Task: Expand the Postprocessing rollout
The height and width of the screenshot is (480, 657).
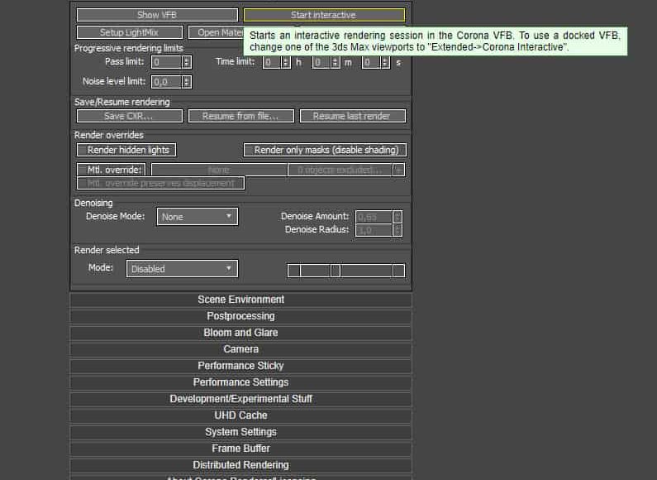Action: (x=240, y=316)
